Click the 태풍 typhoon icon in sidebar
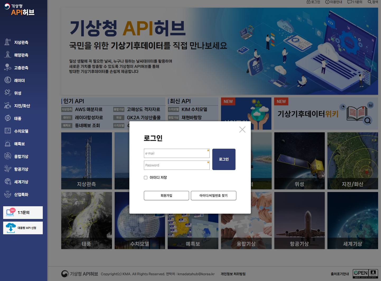Viewport: 381px width, 281px height. tap(8, 118)
